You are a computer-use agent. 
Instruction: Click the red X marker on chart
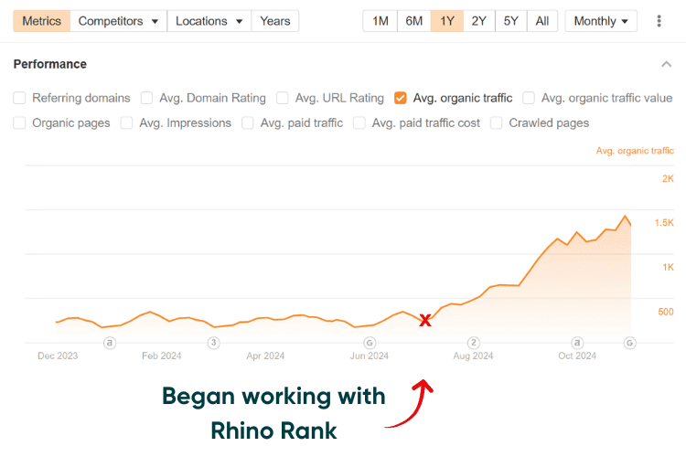click(425, 320)
